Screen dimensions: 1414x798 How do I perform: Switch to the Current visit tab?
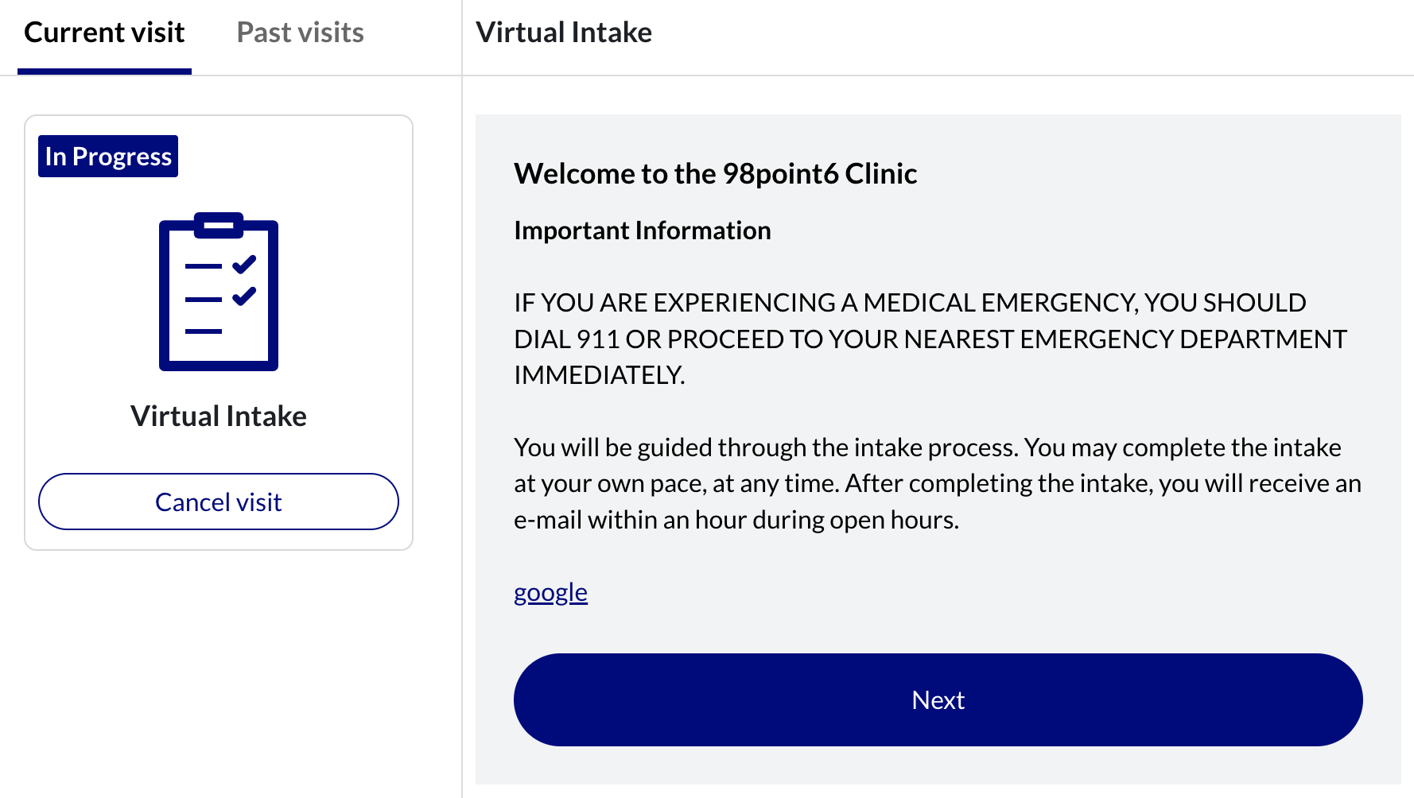(x=104, y=33)
